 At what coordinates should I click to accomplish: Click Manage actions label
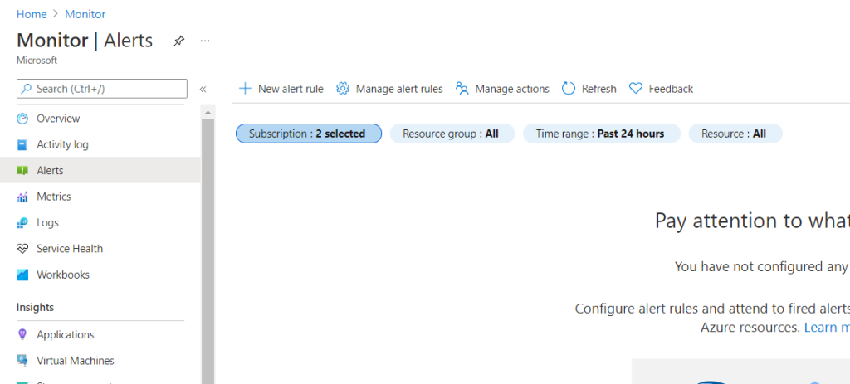coord(511,89)
